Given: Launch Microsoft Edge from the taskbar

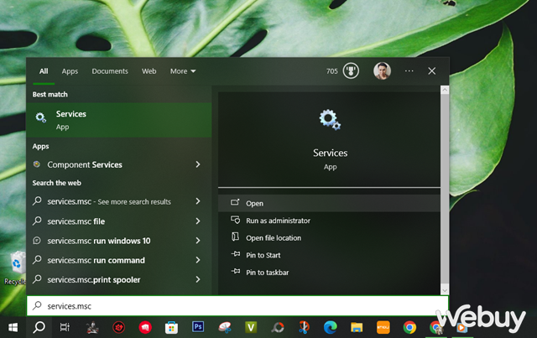Looking at the screenshot, I should pyautogui.click(x=330, y=328).
